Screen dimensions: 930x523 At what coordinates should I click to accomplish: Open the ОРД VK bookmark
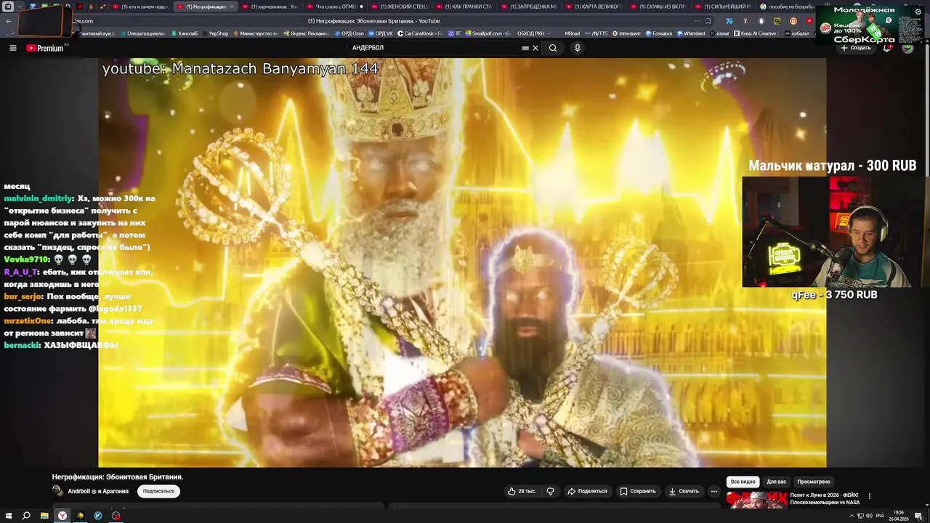pyautogui.click(x=381, y=33)
